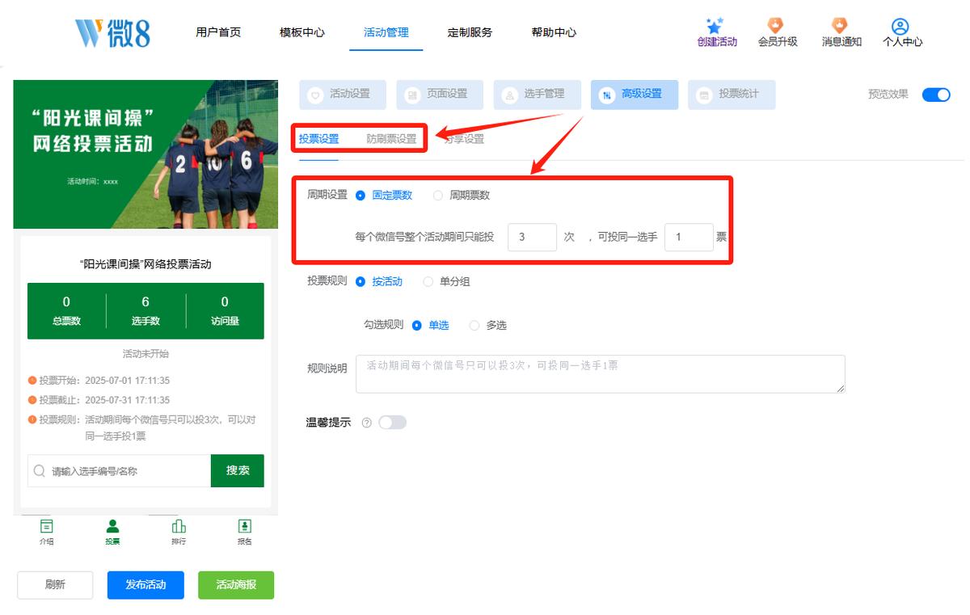The height and width of the screenshot is (615, 970).
Task: Click the 介绍 bottom nav icon
Action: click(x=47, y=526)
